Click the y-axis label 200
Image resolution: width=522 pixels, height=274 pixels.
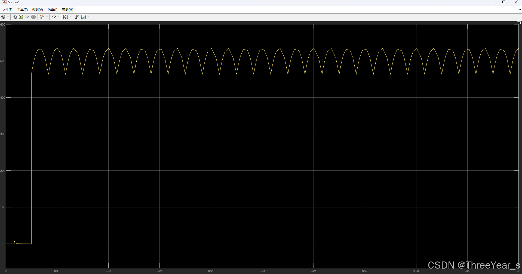3,171
